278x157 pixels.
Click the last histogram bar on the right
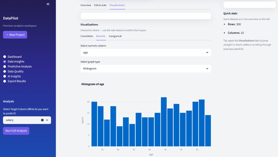(208, 131)
